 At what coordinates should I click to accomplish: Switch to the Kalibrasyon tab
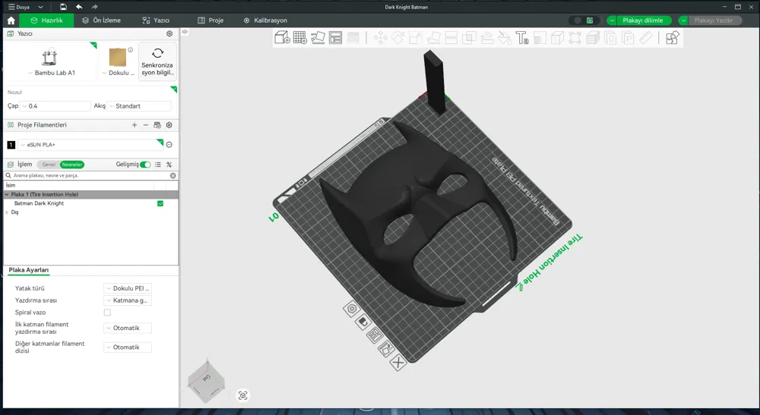click(265, 20)
